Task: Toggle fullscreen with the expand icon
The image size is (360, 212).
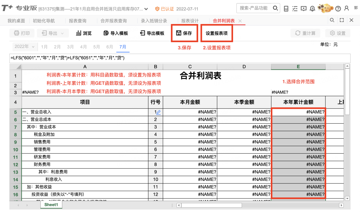Action: (x=342, y=20)
